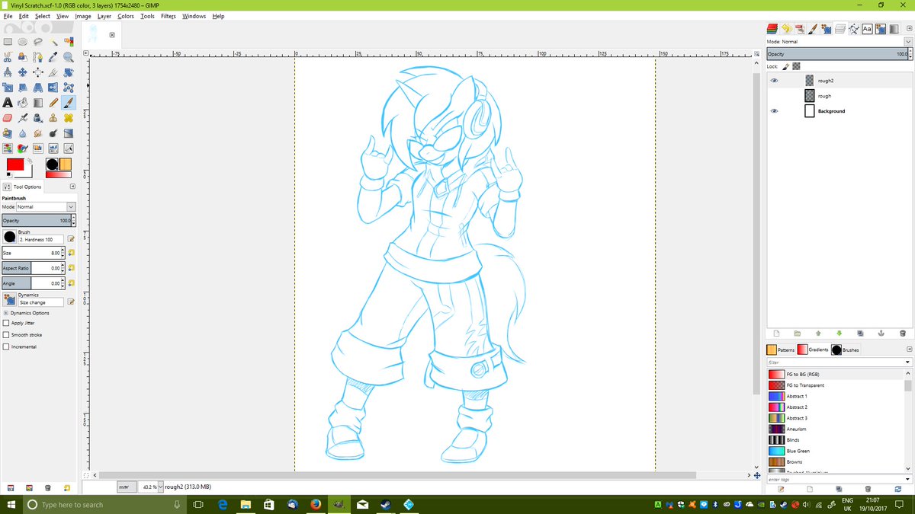Select the Pencil tool

[x=53, y=103]
